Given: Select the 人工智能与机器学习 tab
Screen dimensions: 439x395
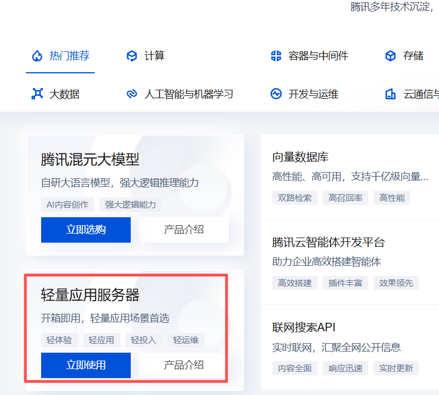Looking at the screenshot, I should click(x=179, y=94).
